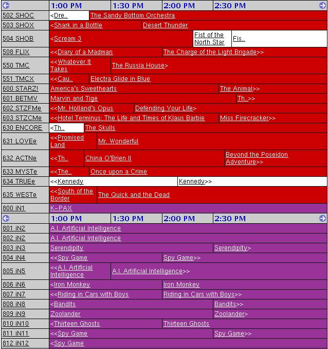Open channel 630 ENCORE
This screenshot has width=328, height=349.
point(22,127)
